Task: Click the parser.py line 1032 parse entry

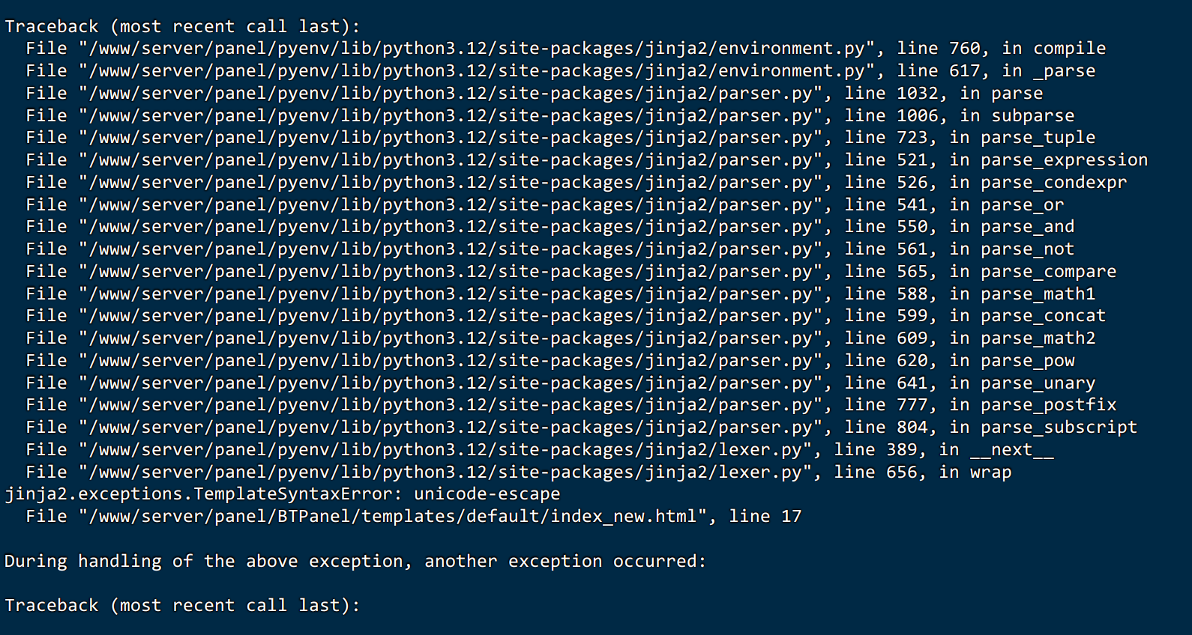Action: tap(535, 94)
